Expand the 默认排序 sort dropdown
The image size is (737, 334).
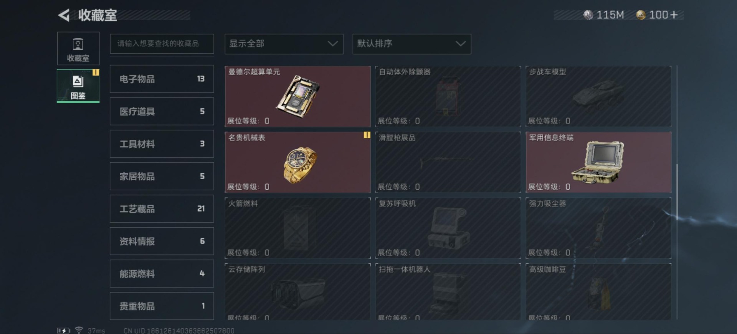click(411, 44)
